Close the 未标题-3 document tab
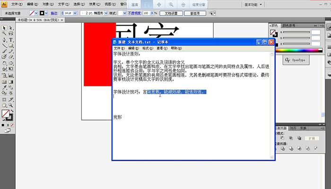This screenshot has height=189, width=331. (x=62, y=20)
